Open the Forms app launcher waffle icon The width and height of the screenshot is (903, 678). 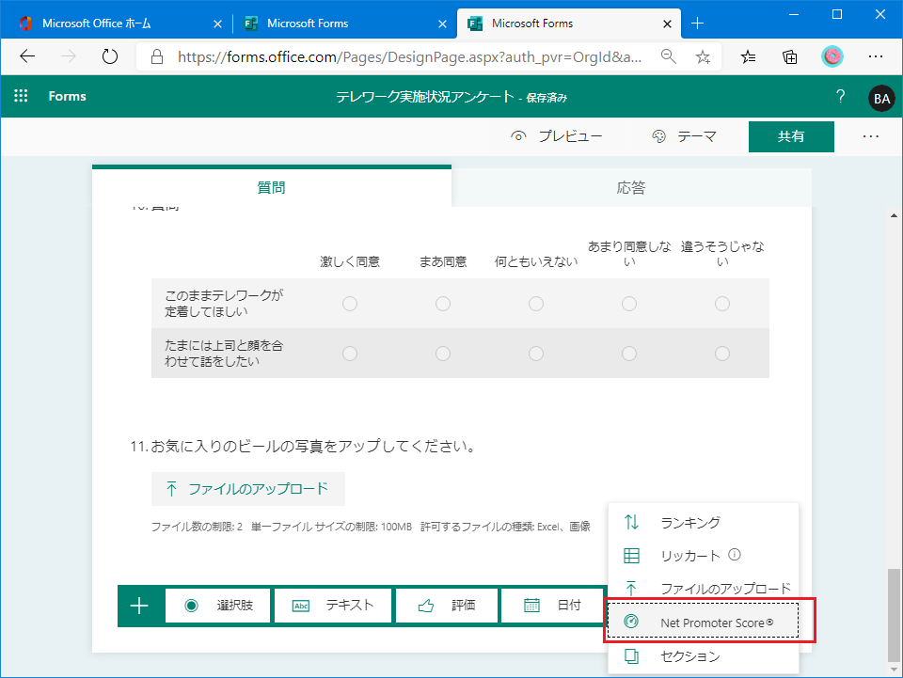pyautogui.click(x=22, y=97)
